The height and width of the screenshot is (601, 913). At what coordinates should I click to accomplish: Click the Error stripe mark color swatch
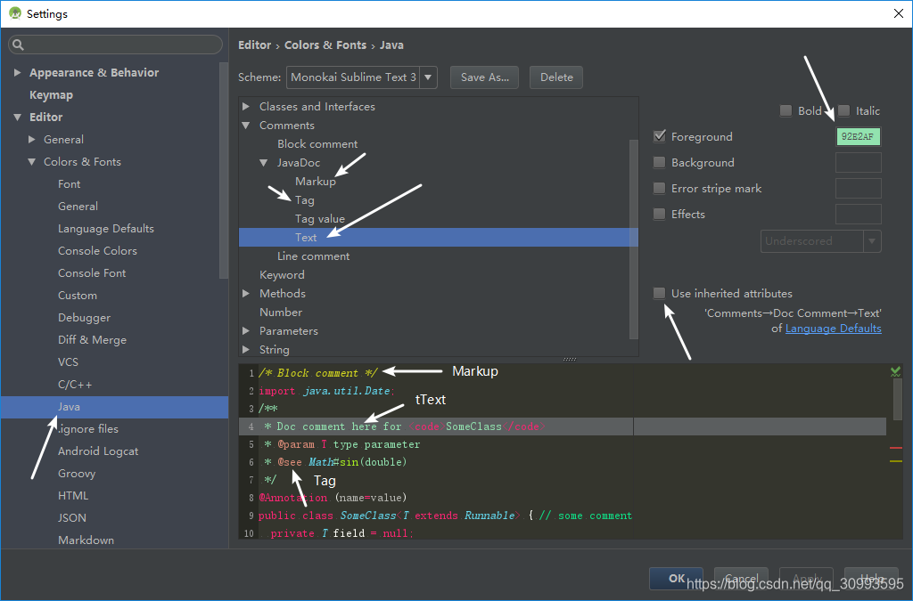(859, 189)
